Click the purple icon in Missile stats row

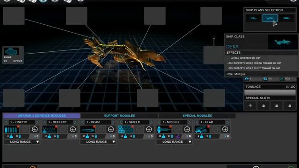(178, 136)
